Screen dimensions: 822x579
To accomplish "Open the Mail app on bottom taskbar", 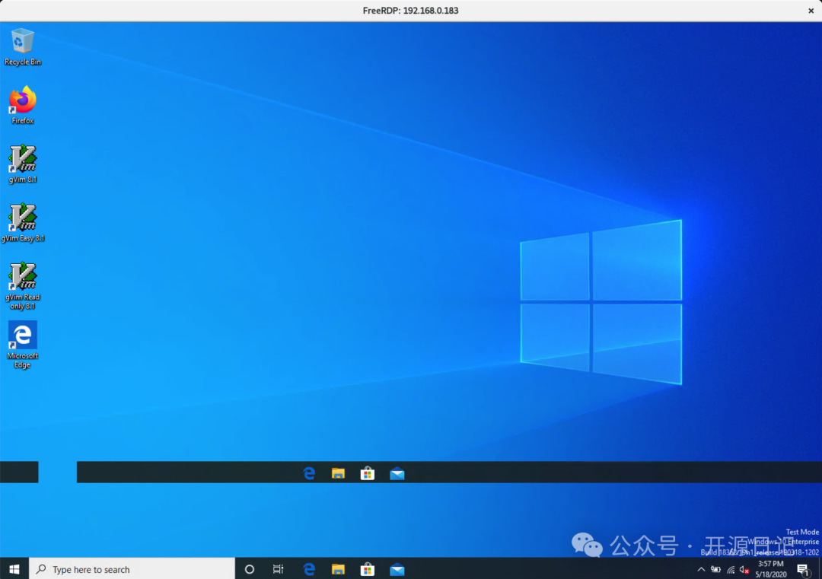I will (397, 569).
